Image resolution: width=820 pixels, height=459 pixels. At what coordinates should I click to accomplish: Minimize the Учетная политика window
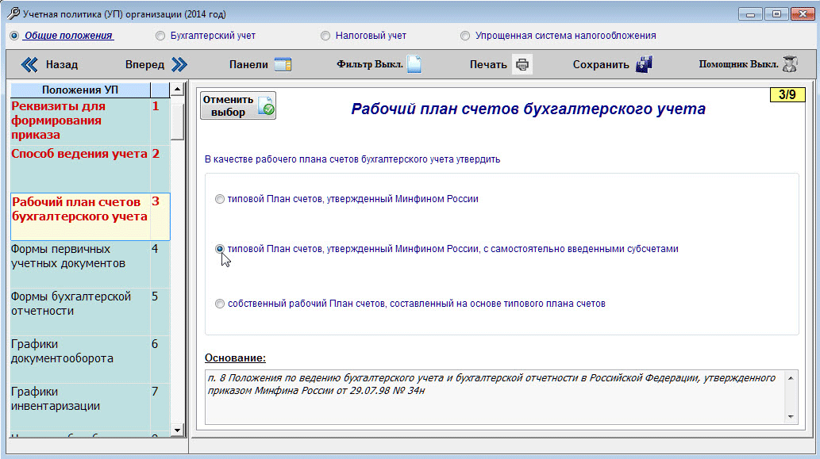point(750,14)
